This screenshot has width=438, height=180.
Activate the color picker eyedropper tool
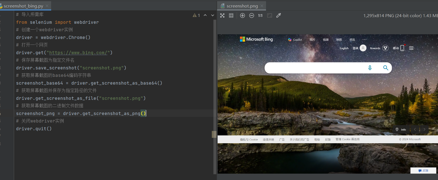278,15
